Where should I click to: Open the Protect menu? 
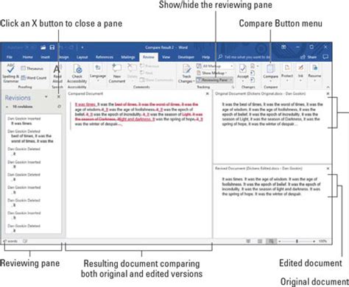(x=287, y=72)
